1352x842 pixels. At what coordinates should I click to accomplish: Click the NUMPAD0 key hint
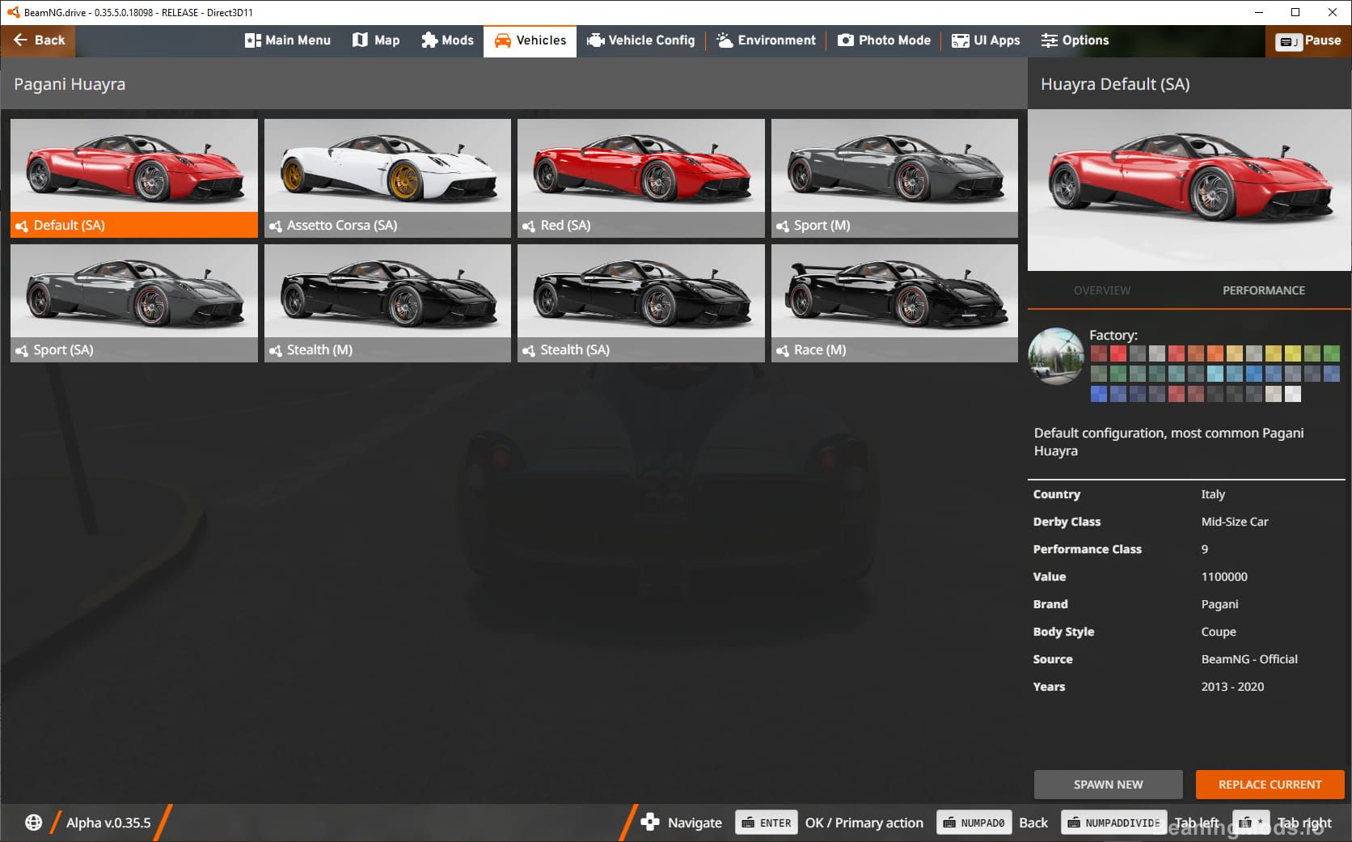click(974, 823)
